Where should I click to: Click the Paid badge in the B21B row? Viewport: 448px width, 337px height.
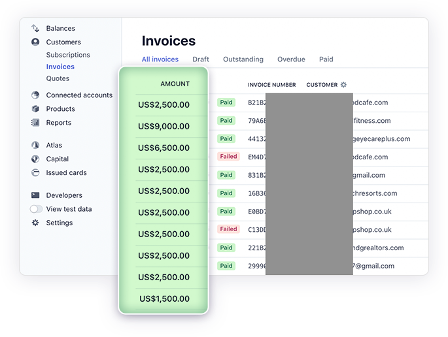226,102
